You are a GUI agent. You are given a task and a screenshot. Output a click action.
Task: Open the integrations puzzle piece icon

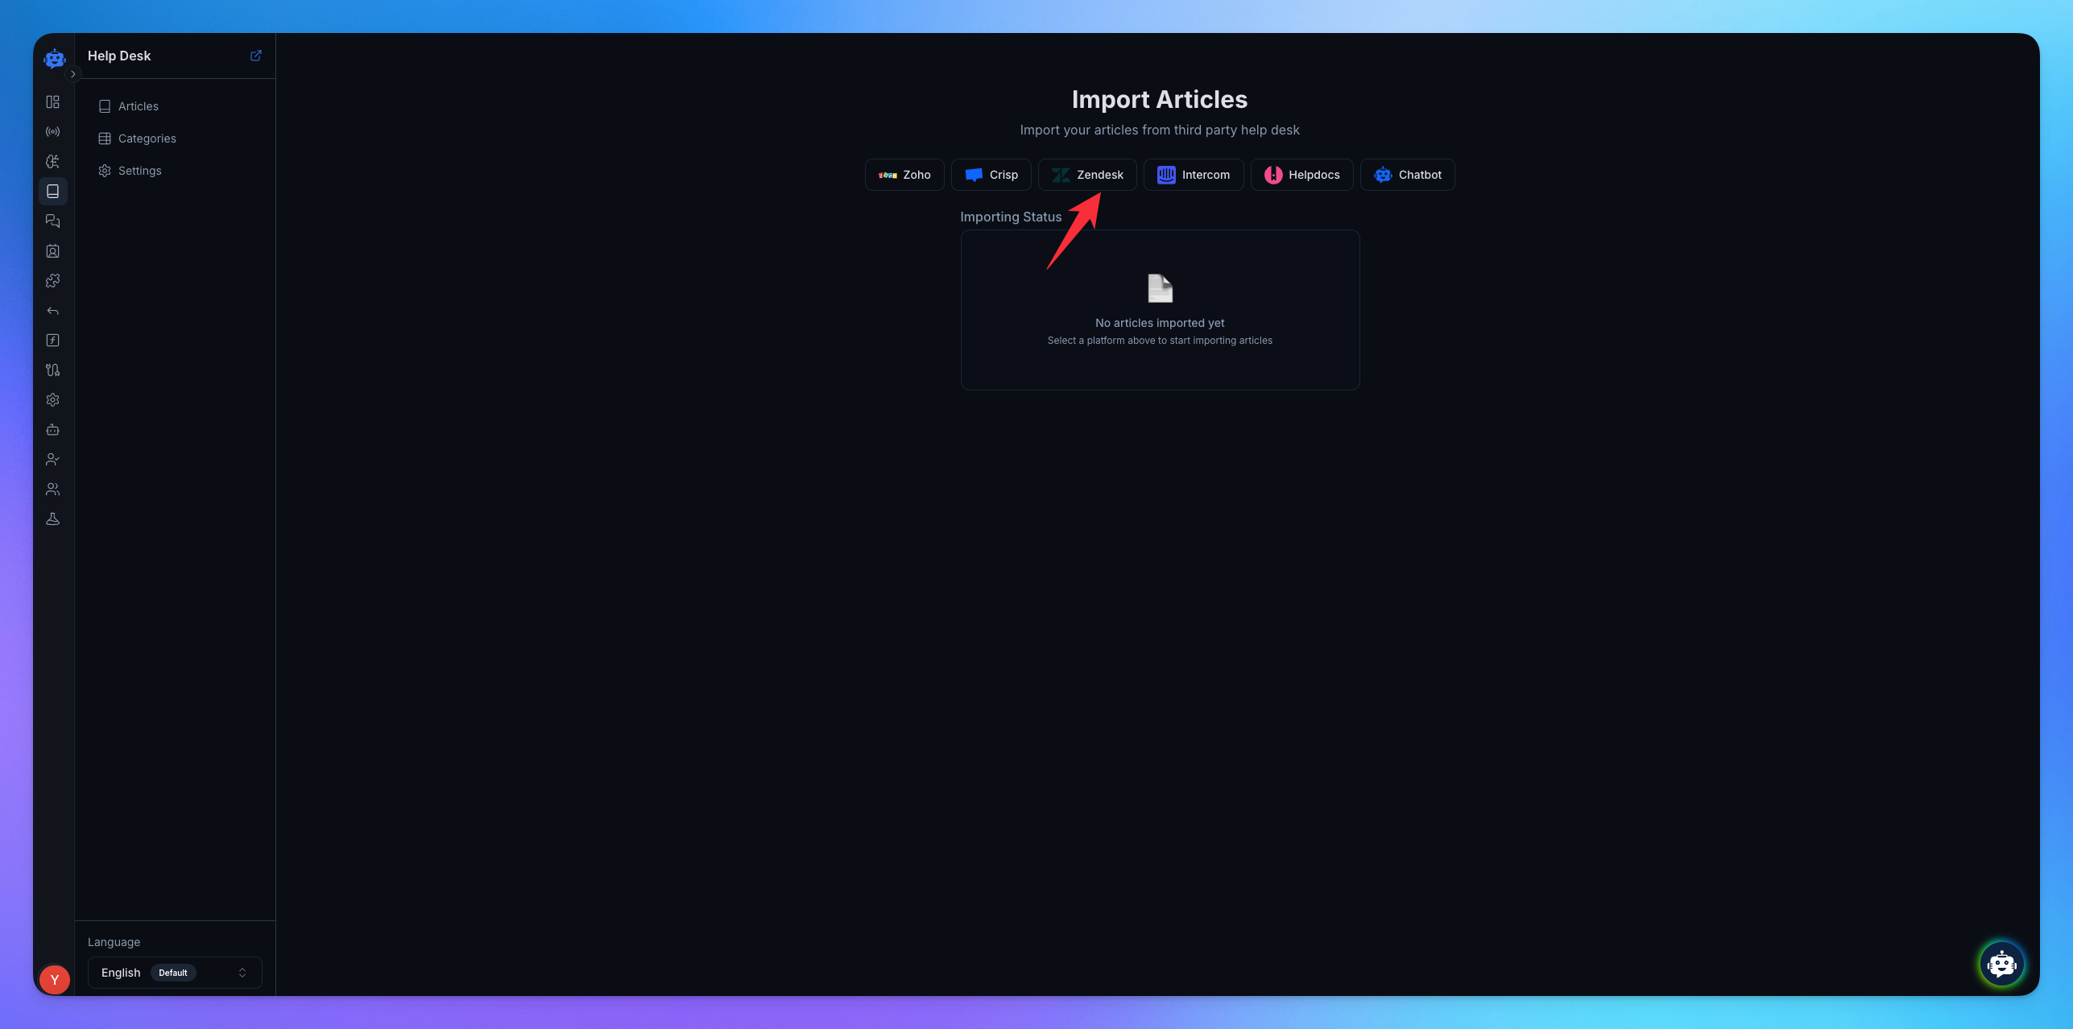(53, 281)
